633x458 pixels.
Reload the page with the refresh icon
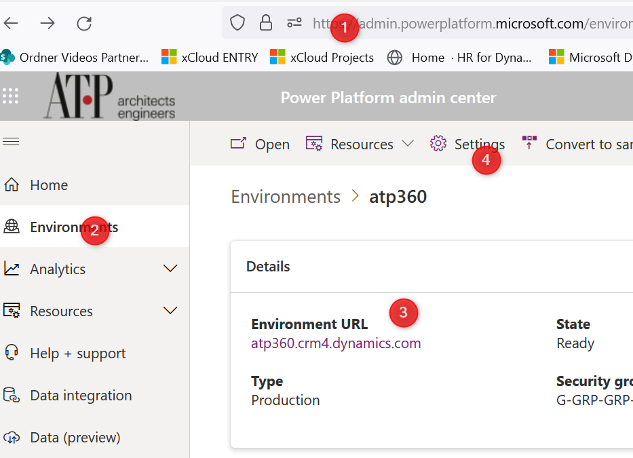pos(84,24)
